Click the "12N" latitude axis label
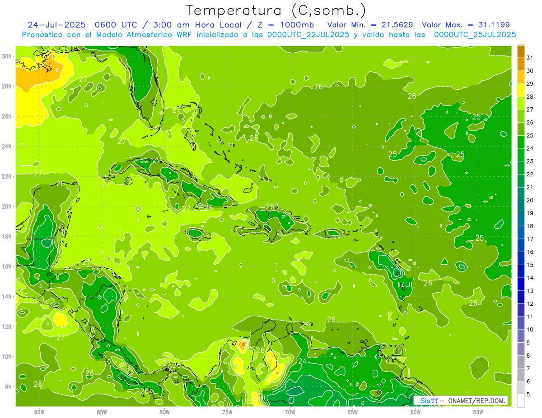Screen dimensions: 542x418 point(7,326)
